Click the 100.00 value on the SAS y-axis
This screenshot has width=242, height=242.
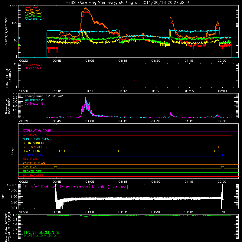pyautogui.click(x=12, y=185)
